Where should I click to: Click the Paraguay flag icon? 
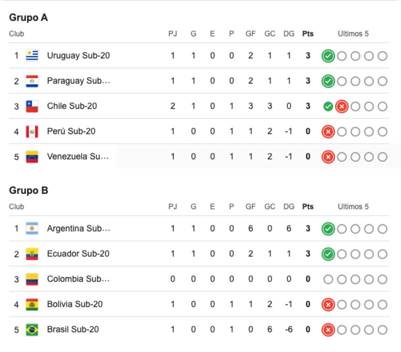[x=32, y=81]
